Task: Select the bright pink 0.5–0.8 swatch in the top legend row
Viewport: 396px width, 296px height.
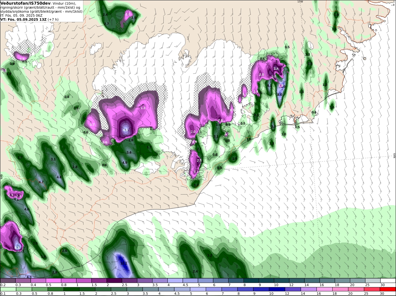Action: [x=53, y=281]
